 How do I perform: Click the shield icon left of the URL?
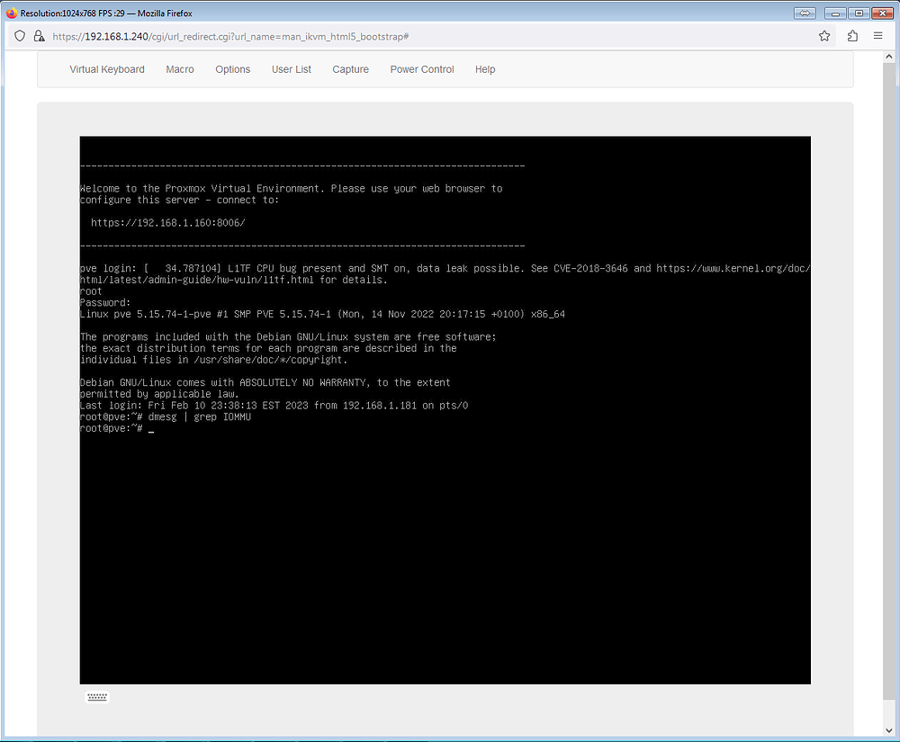(20, 36)
